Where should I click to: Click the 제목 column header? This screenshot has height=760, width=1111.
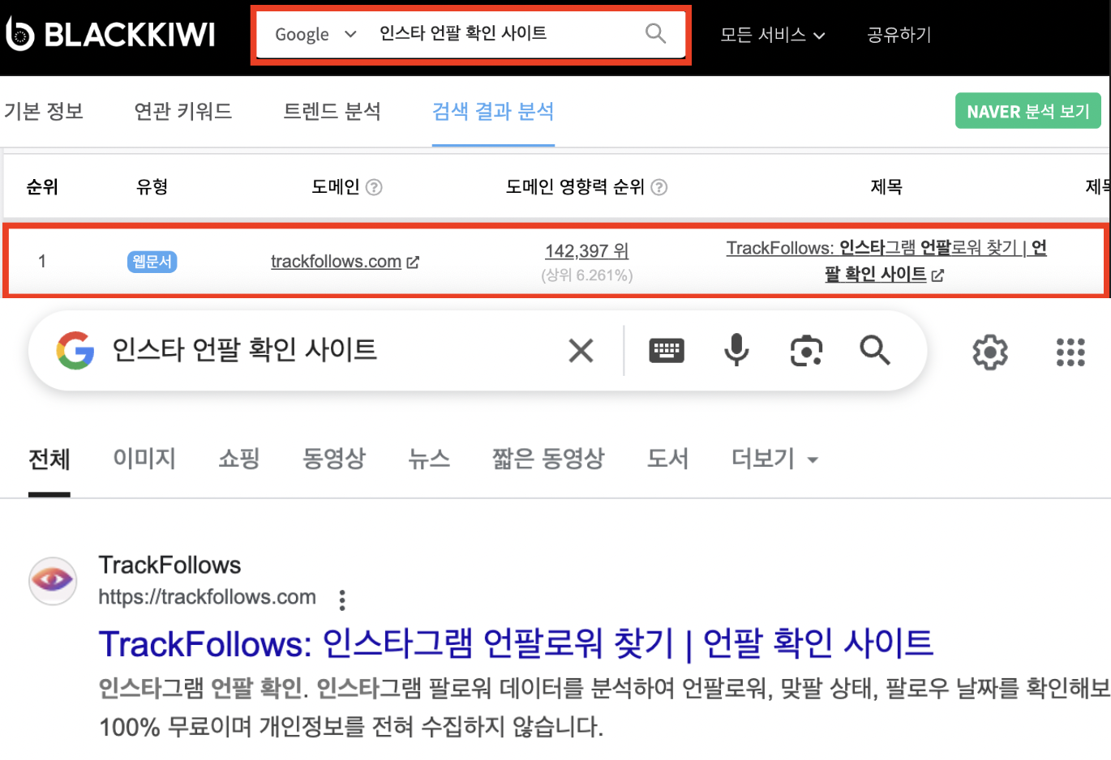coord(886,187)
